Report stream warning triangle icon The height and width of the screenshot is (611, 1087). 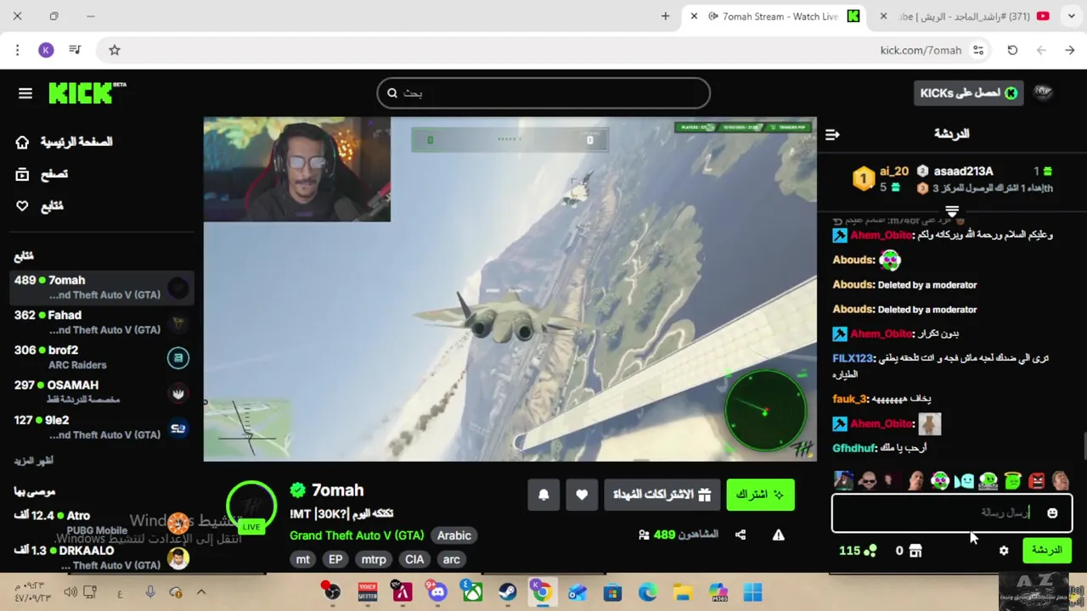pos(778,535)
